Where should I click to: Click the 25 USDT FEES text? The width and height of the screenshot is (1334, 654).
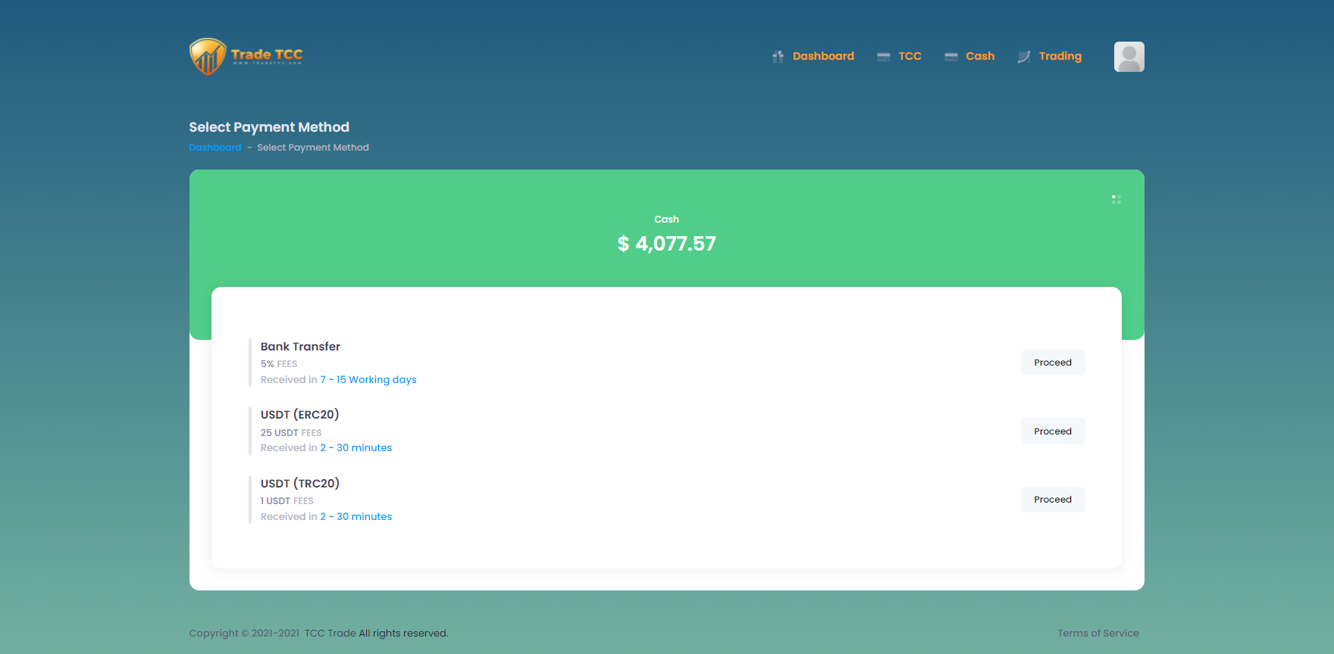point(291,433)
